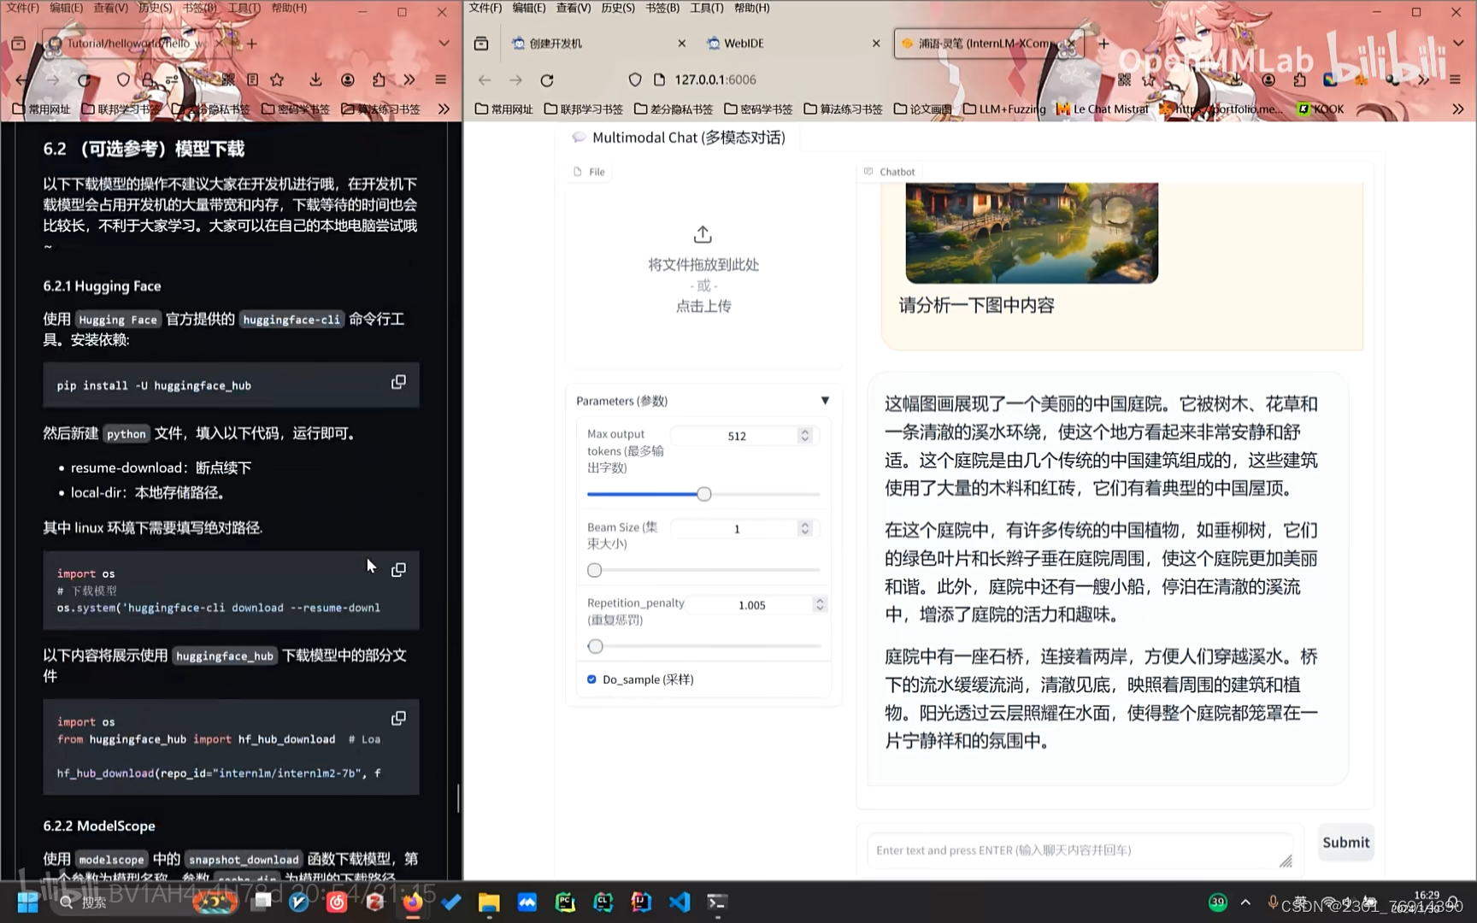This screenshot has height=923, width=1477.
Task: Toggle reader view in the left window
Action: click(252, 79)
